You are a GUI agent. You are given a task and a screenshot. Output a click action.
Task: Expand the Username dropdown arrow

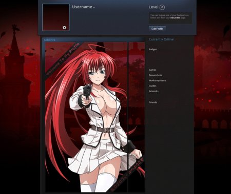point(94,8)
